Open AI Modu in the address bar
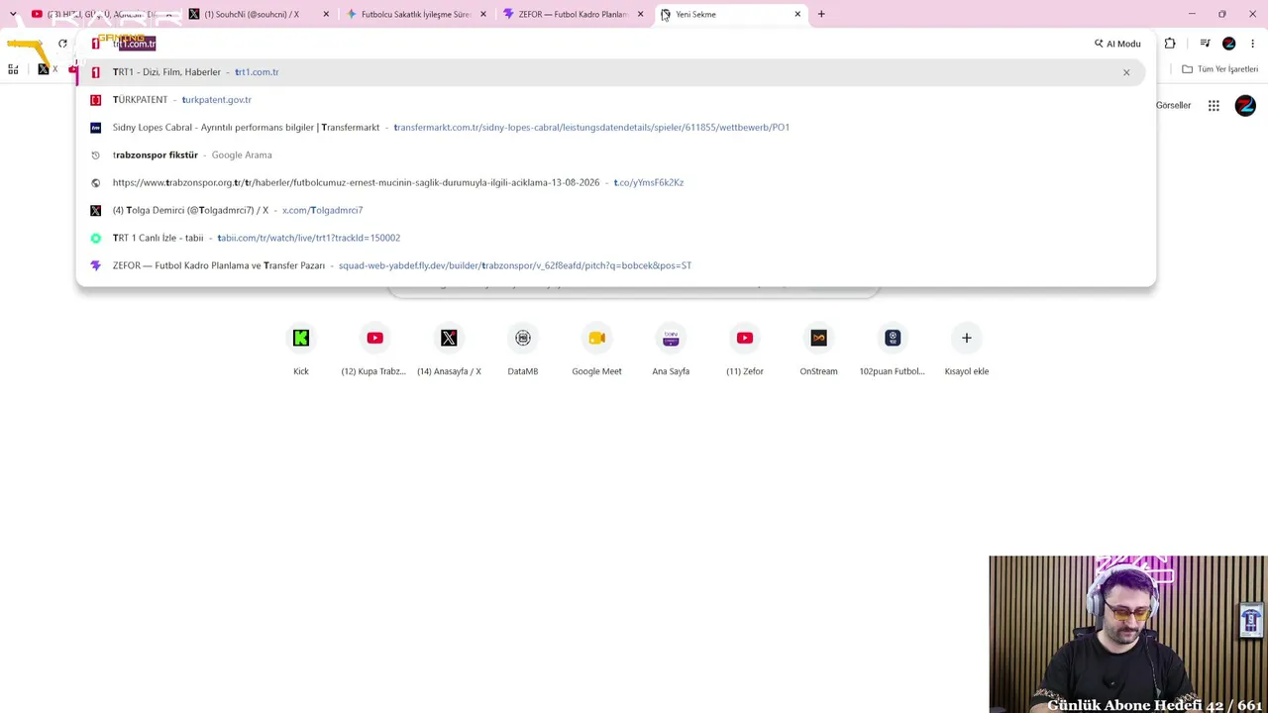 click(1117, 44)
